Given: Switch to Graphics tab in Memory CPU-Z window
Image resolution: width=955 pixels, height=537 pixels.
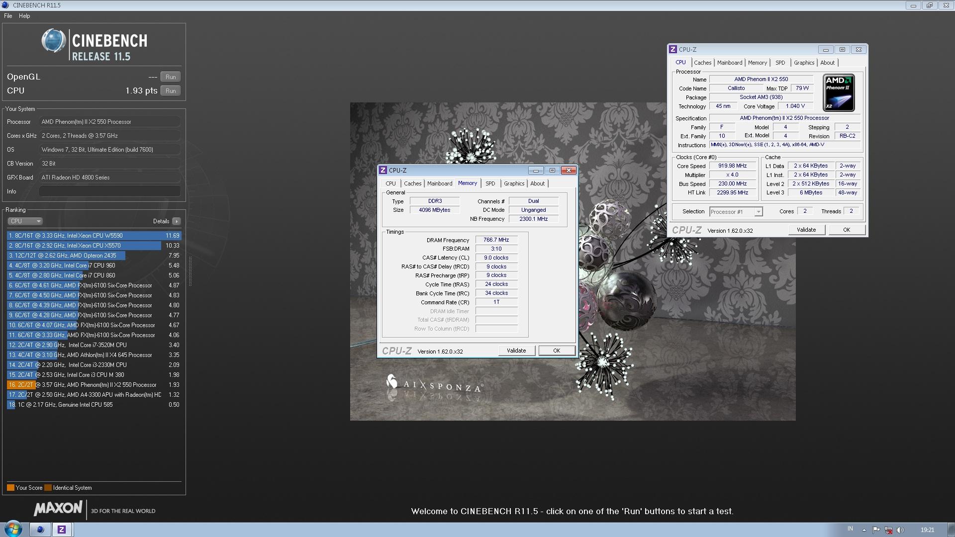Looking at the screenshot, I should [x=514, y=183].
